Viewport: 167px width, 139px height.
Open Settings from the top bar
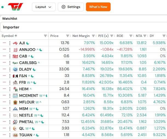pyautogui.click(x=71, y=7)
